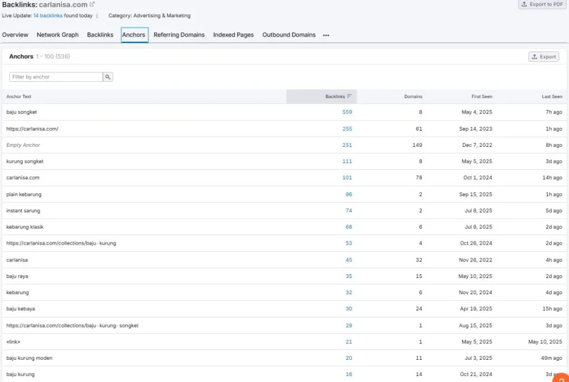Image resolution: width=569 pixels, height=382 pixels.
Task: Select the 'baju songket' anchor text
Action: coord(22,112)
